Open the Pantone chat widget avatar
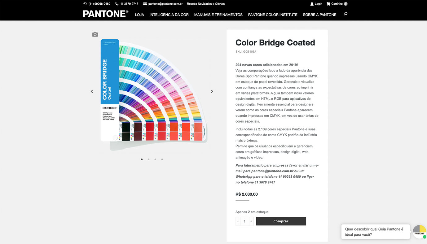The width and height of the screenshot is (427, 244). pyautogui.click(x=420, y=232)
